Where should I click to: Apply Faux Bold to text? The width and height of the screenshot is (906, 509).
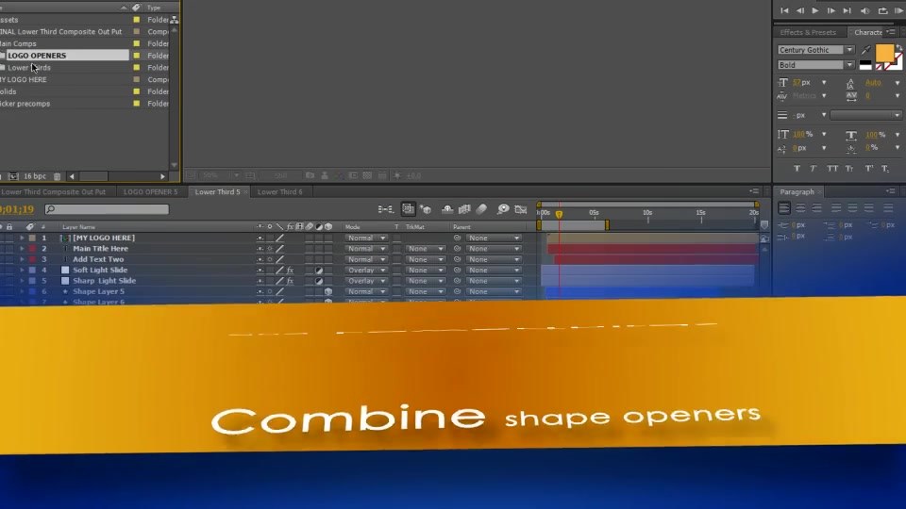(797, 169)
